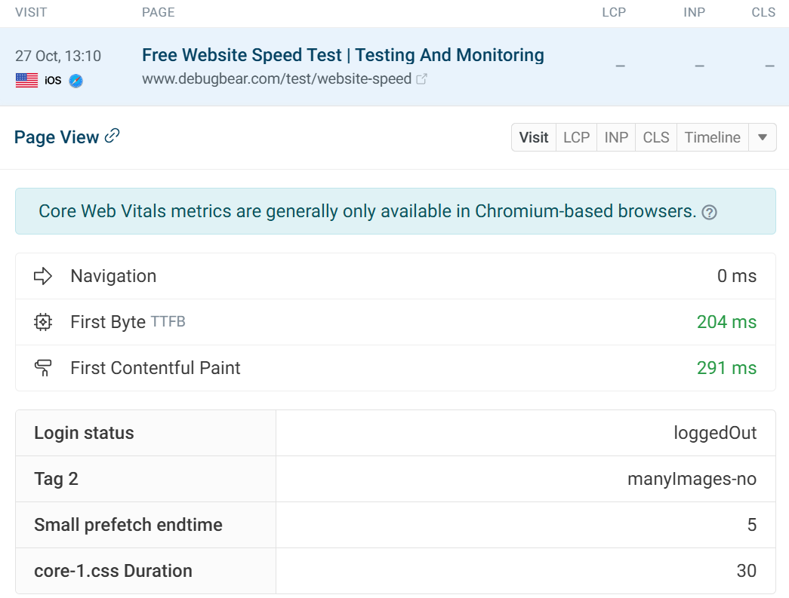The width and height of the screenshot is (789, 598).
Task: Click the LCP column header
Action: [x=613, y=12]
